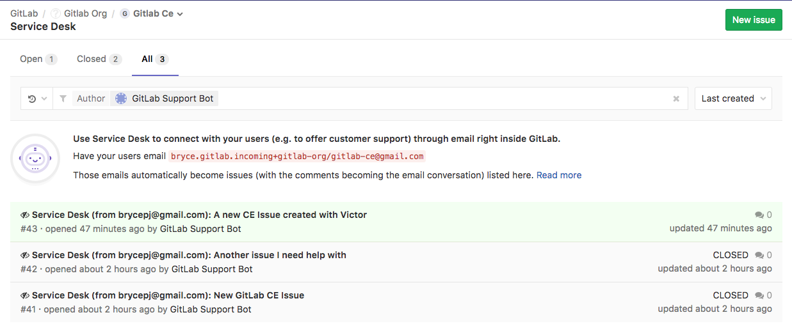Viewport: 792px width, 324px height.
Task: Click the GitLab Support Bot avatar token
Action: (121, 98)
